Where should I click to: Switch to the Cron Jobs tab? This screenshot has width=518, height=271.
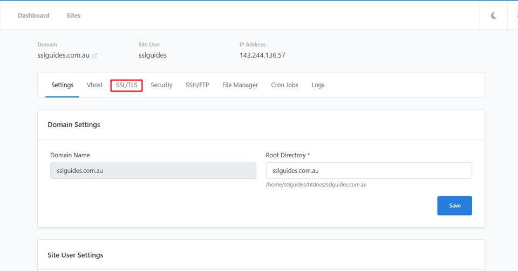pyautogui.click(x=284, y=85)
